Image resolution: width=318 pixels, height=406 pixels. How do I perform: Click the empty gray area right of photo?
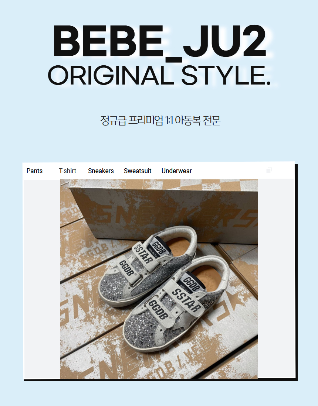point(276,279)
